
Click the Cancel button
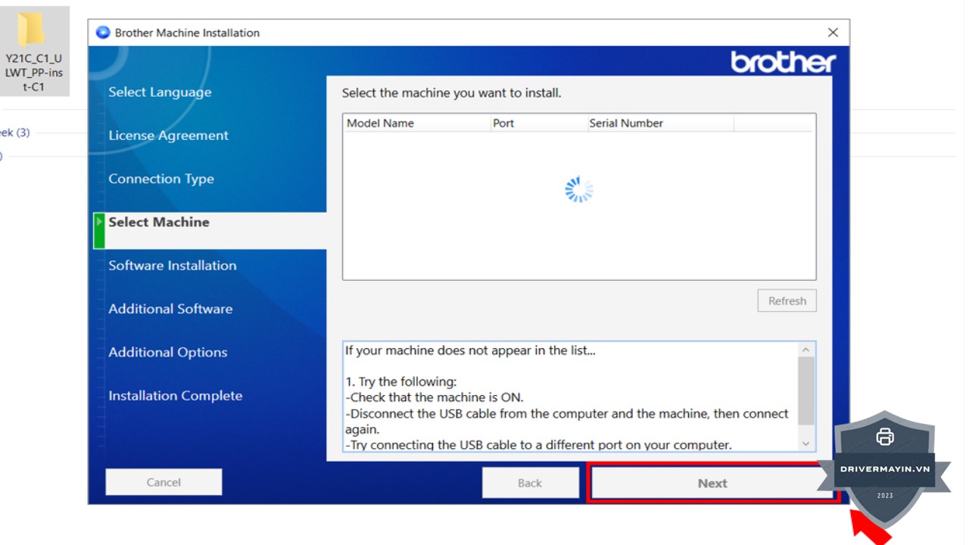[x=164, y=482]
